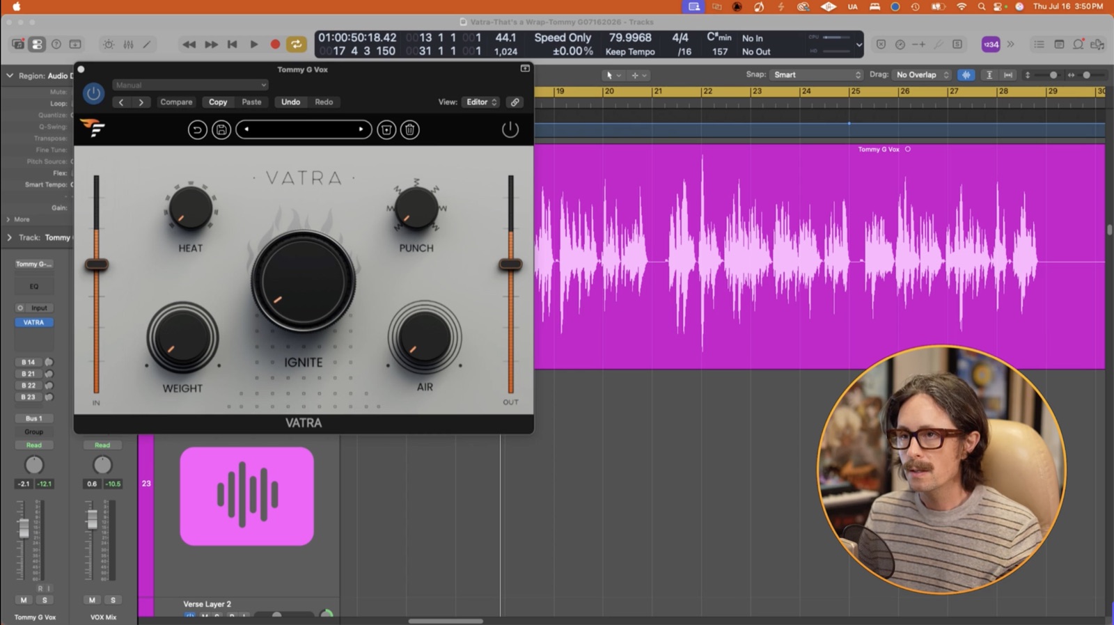This screenshot has height=625, width=1114.
Task: Open the List Editors icon
Action: [1039, 45]
